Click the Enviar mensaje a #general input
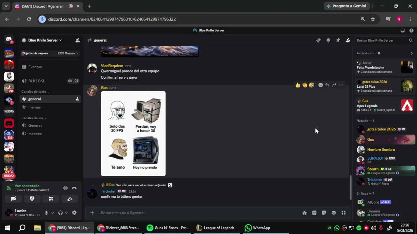 [x=199, y=213]
